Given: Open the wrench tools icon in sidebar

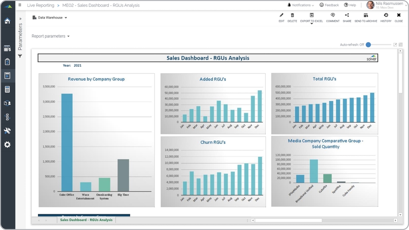Looking at the screenshot, I should pyautogui.click(x=7, y=131).
